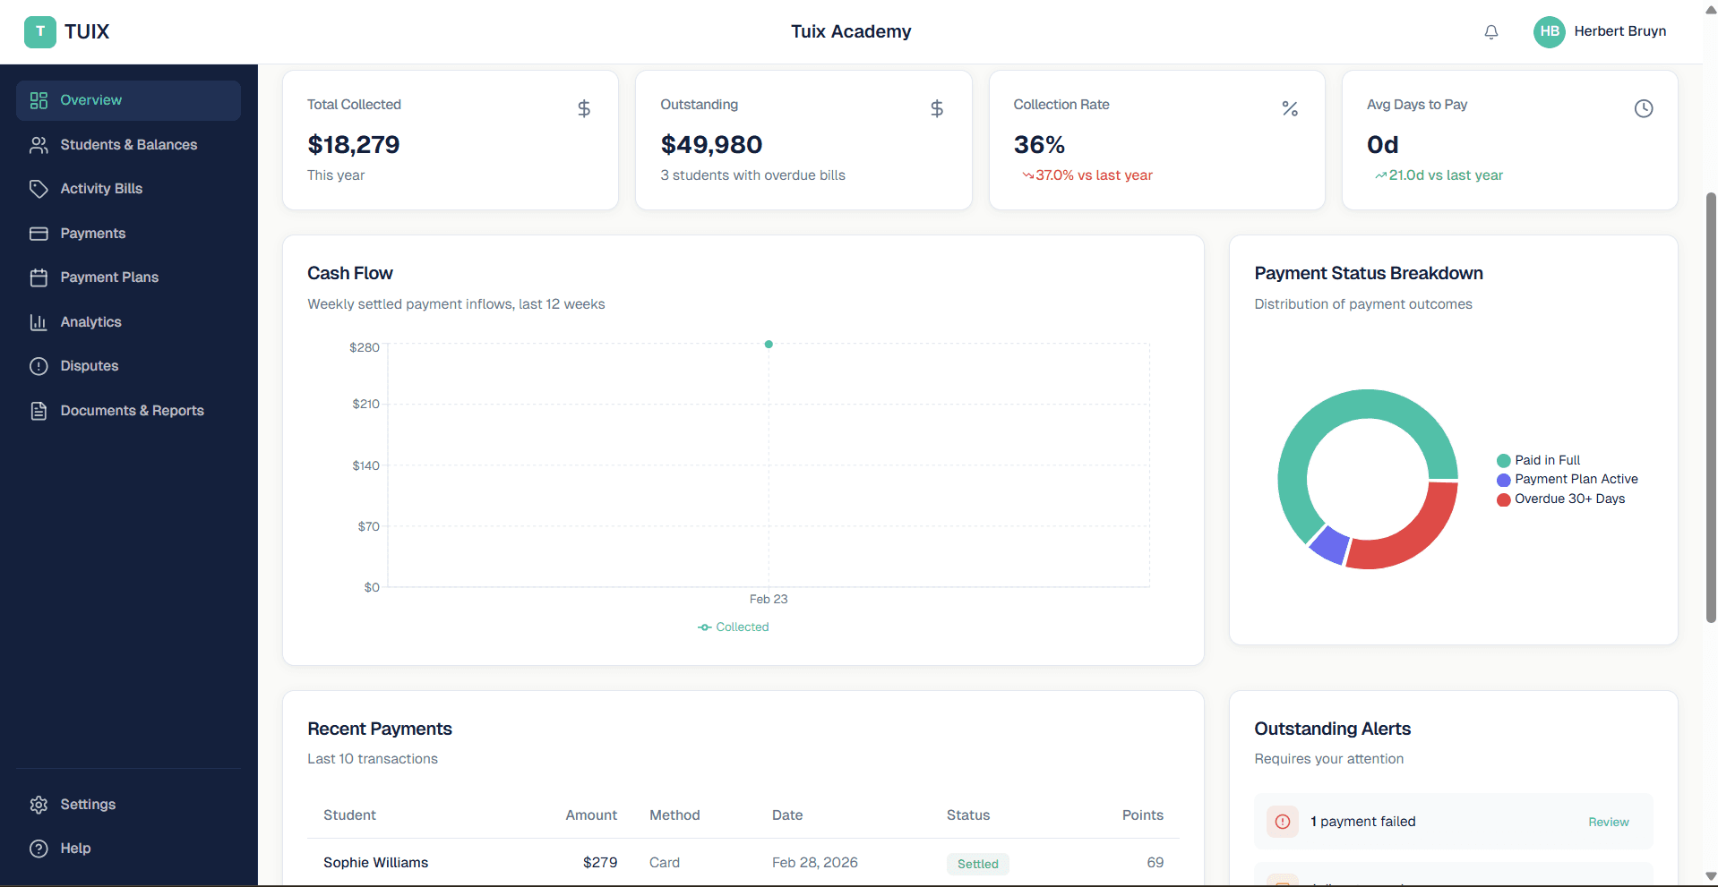Screen dimensions: 1718x887
Task: Open the Students & Balances section
Action: click(x=129, y=144)
